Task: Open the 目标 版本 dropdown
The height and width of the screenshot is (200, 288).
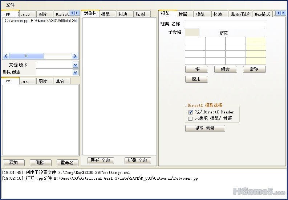Action: (x=75, y=72)
